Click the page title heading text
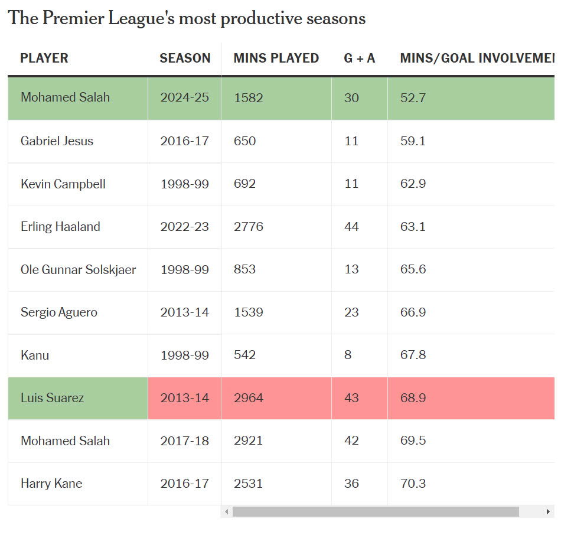 pyautogui.click(x=187, y=18)
